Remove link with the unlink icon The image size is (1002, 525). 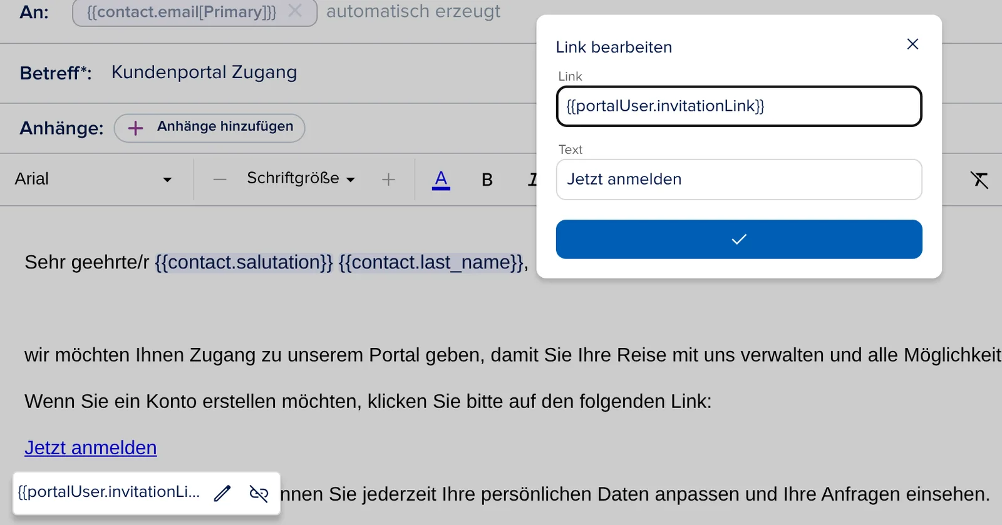point(259,493)
